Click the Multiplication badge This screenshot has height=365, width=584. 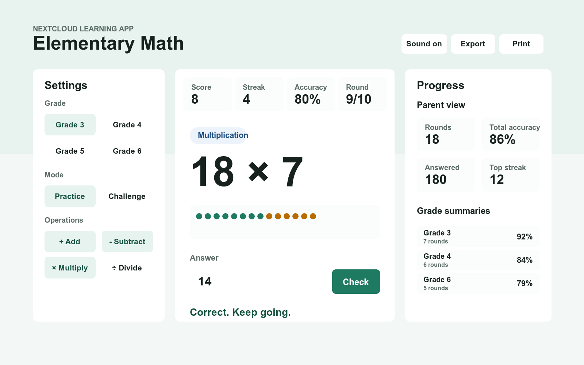click(x=218, y=135)
